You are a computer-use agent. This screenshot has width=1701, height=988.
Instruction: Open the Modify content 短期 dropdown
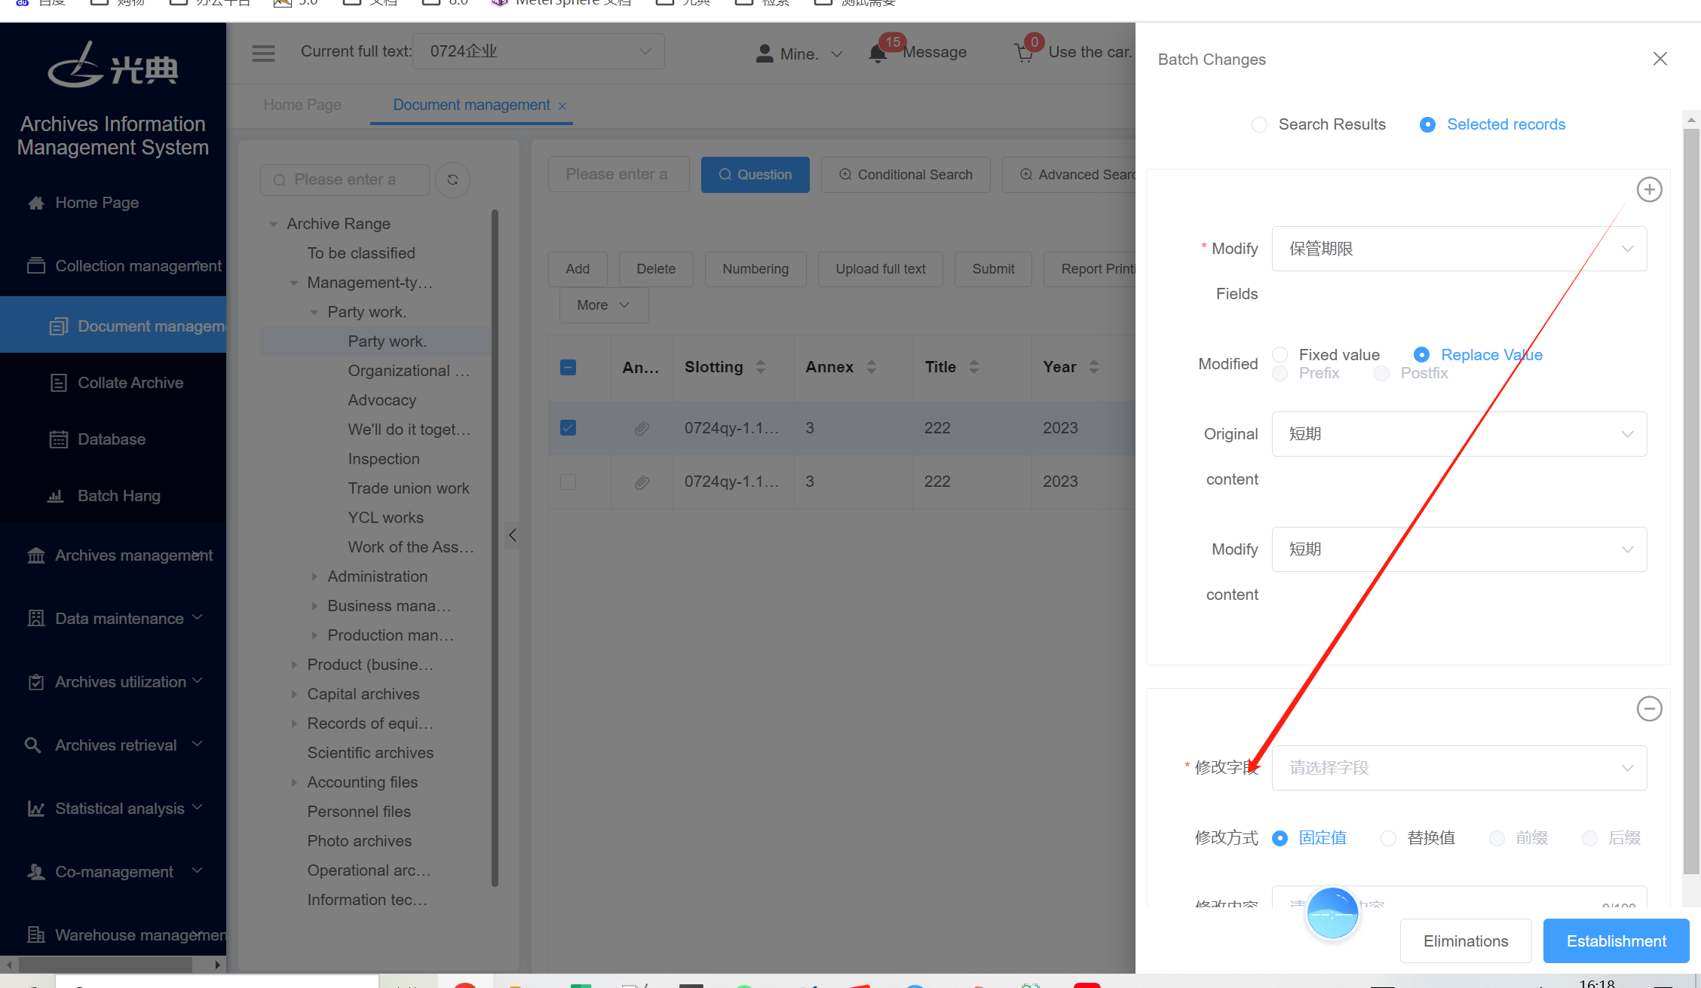(x=1459, y=549)
